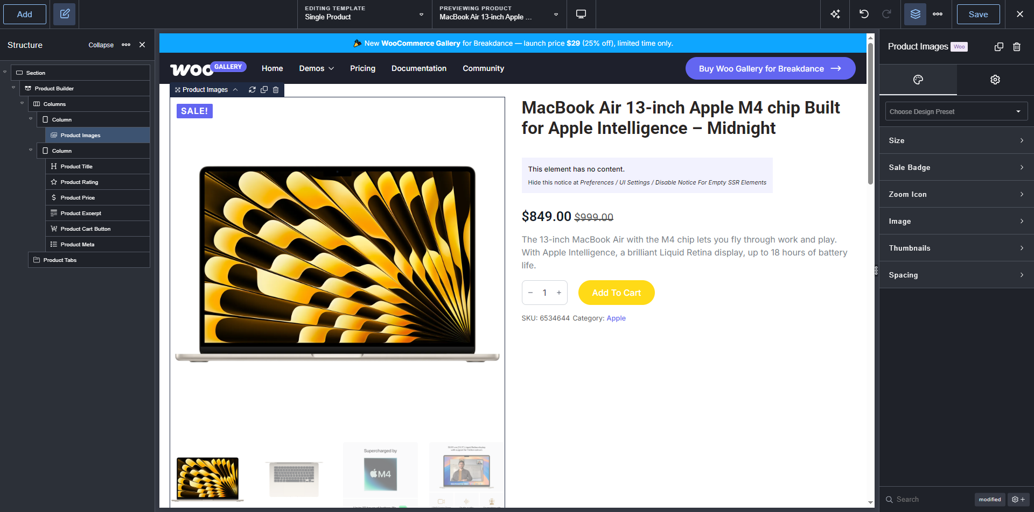Select Product Cart Button in Structure tree
Image resolution: width=1034 pixels, height=512 pixels.
[x=97, y=229]
